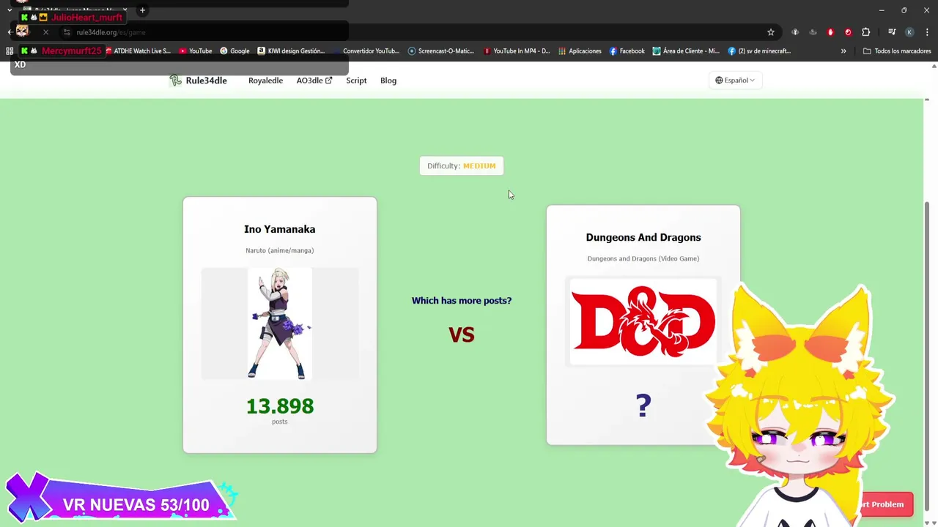Click the rule34dle.org address bar
Screen dimensions: 938x527
pos(418,32)
